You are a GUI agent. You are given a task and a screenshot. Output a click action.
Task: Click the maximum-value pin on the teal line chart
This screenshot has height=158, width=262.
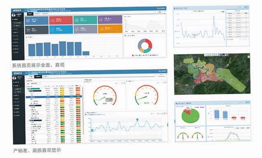coord(137,120)
